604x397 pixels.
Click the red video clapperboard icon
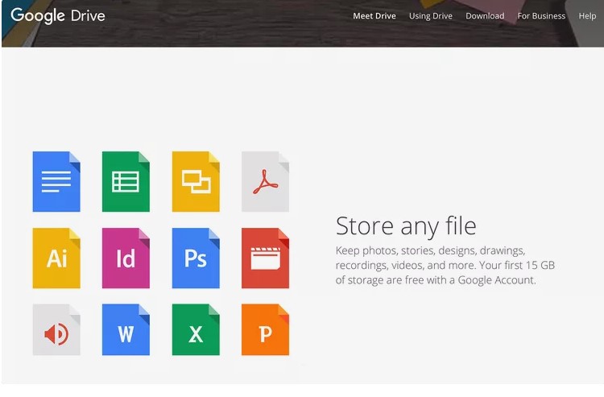point(265,258)
